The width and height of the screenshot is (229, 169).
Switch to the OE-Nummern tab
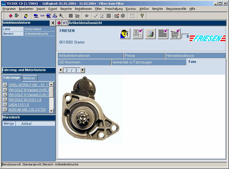tap(84, 62)
